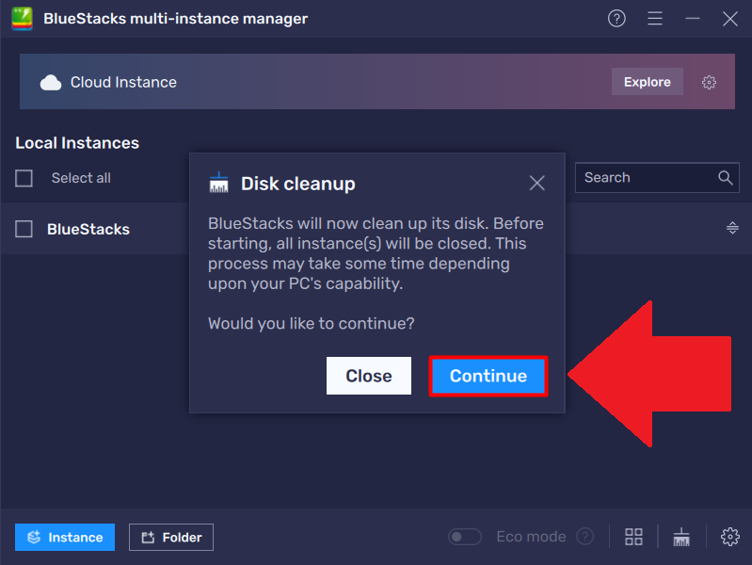Screen dimensions: 752x565
Task: Check the BlueStacks instance checkbox
Action: [24, 229]
